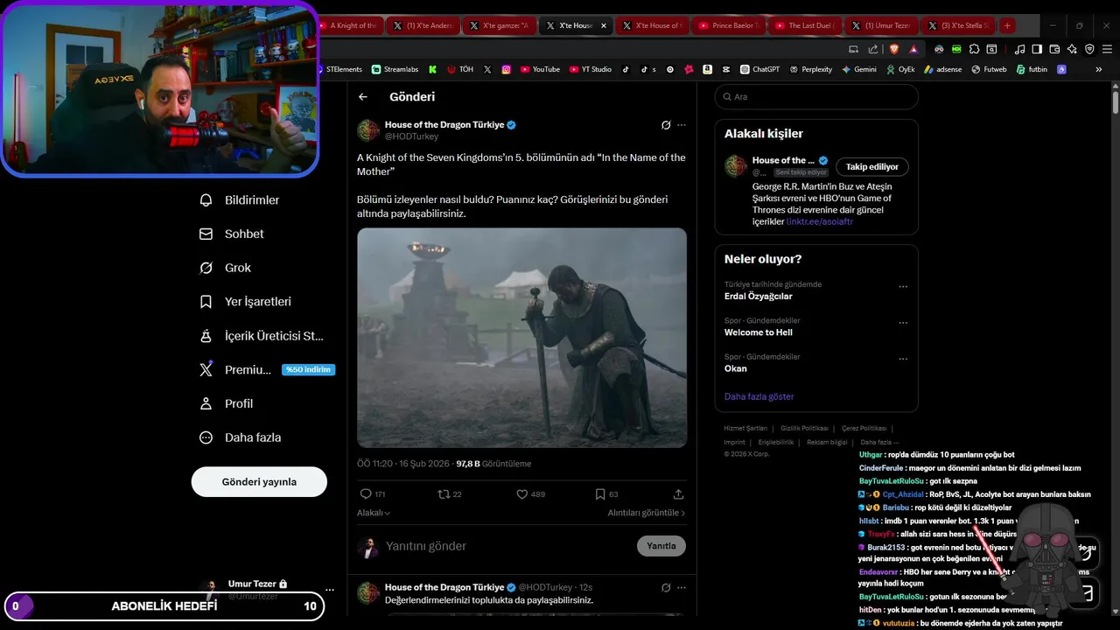Image resolution: width=1120 pixels, height=630 pixels.
Task: Open İçerik Üreticisi Studio item
Action: (262, 336)
